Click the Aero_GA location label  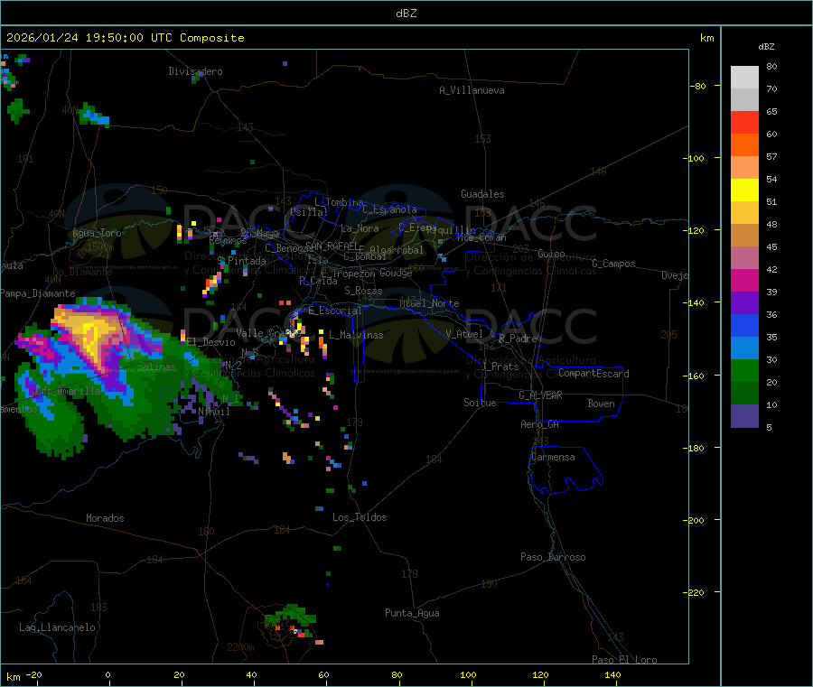540,424
